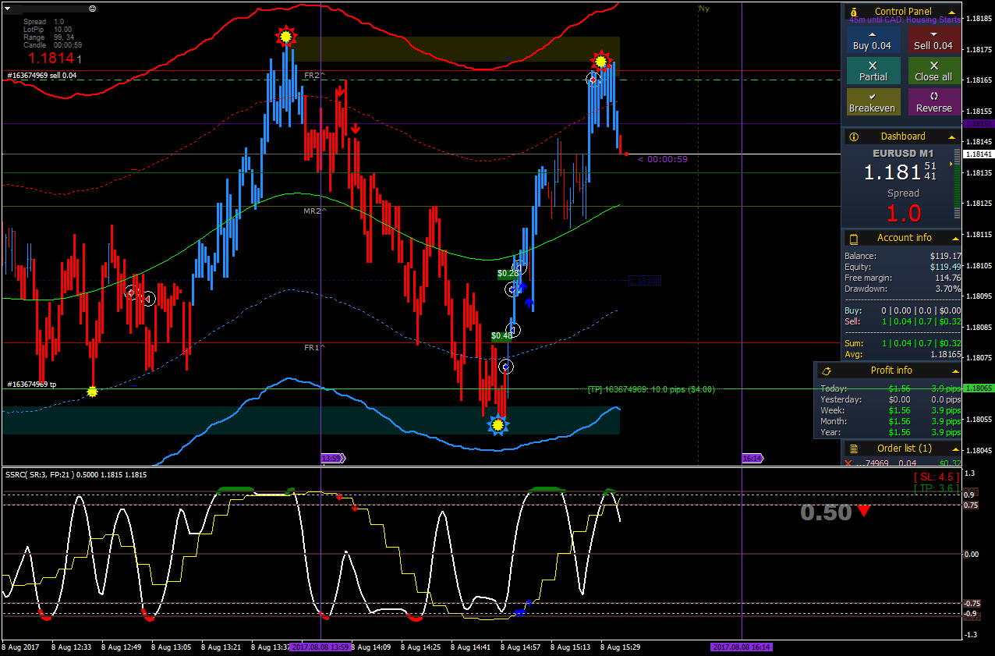
Task: Click the smiley face Expert Advisor icon
Action: click(x=93, y=8)
